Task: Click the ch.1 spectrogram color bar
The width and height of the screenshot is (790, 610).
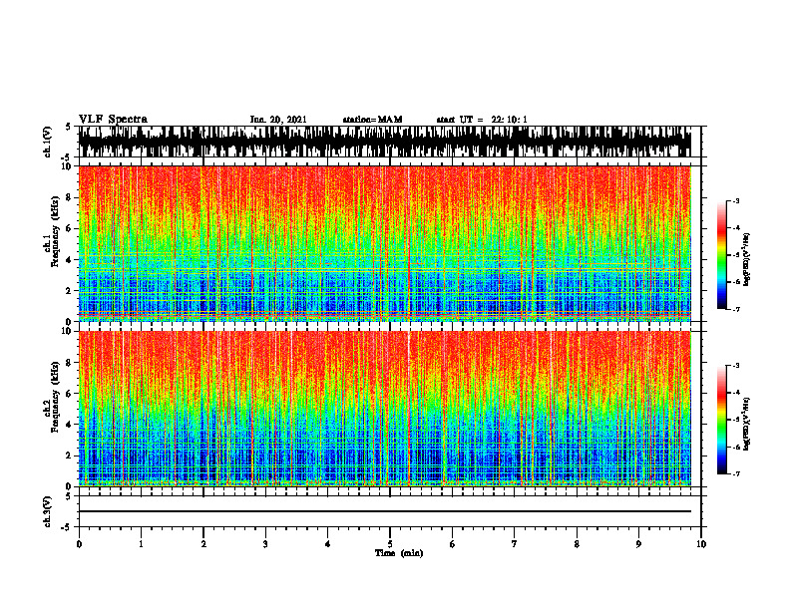Action: [721, 255]
